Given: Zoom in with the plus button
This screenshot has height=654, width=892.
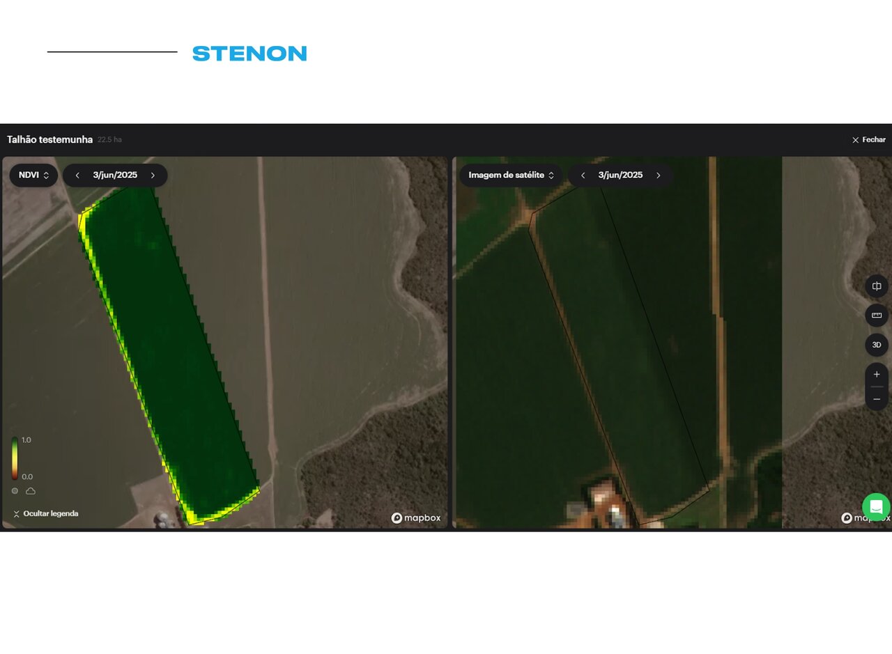Looking at the screenshot, I should click(877, 375).
